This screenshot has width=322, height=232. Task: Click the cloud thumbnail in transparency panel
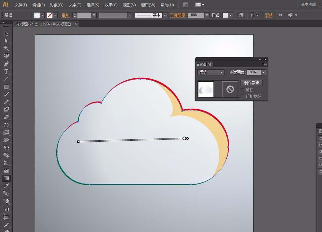206,89
